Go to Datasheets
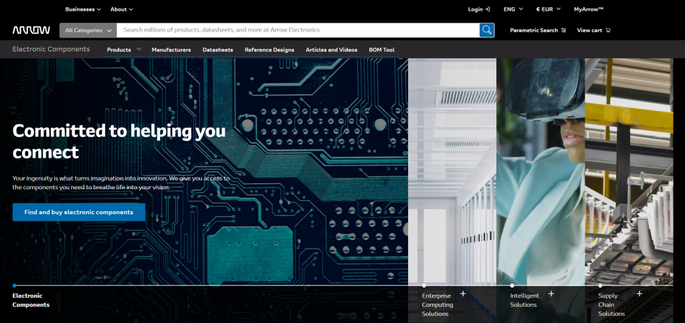 pos(217,49)
